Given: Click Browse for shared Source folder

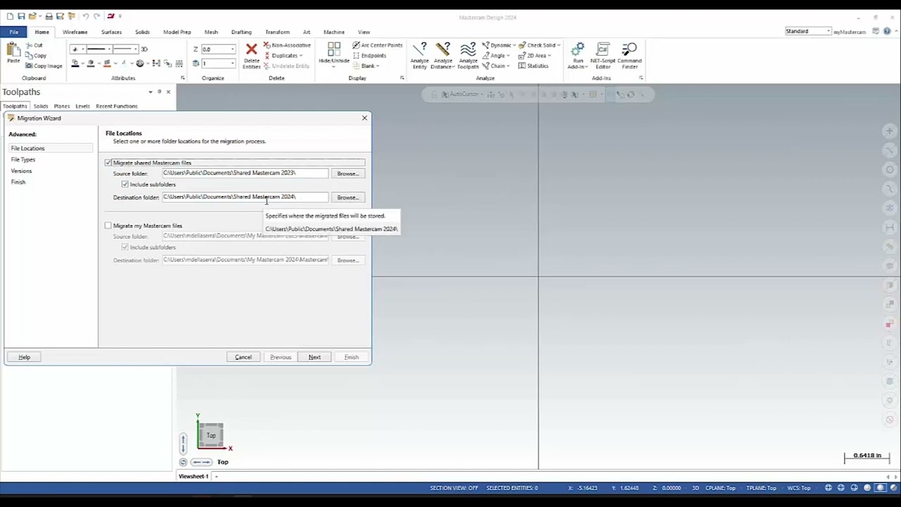Looking at the screenshot, I should coord(348,173).
